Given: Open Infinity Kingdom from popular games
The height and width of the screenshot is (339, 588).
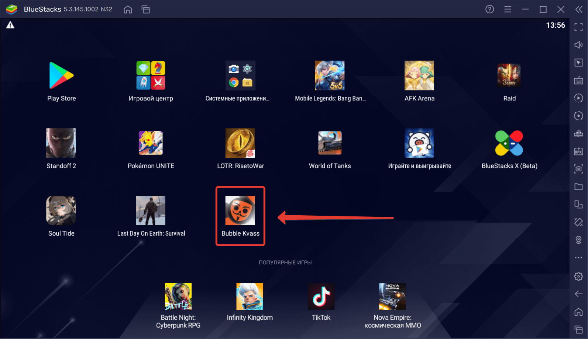Looking at the screenshot, I should (x=250, y=297).
